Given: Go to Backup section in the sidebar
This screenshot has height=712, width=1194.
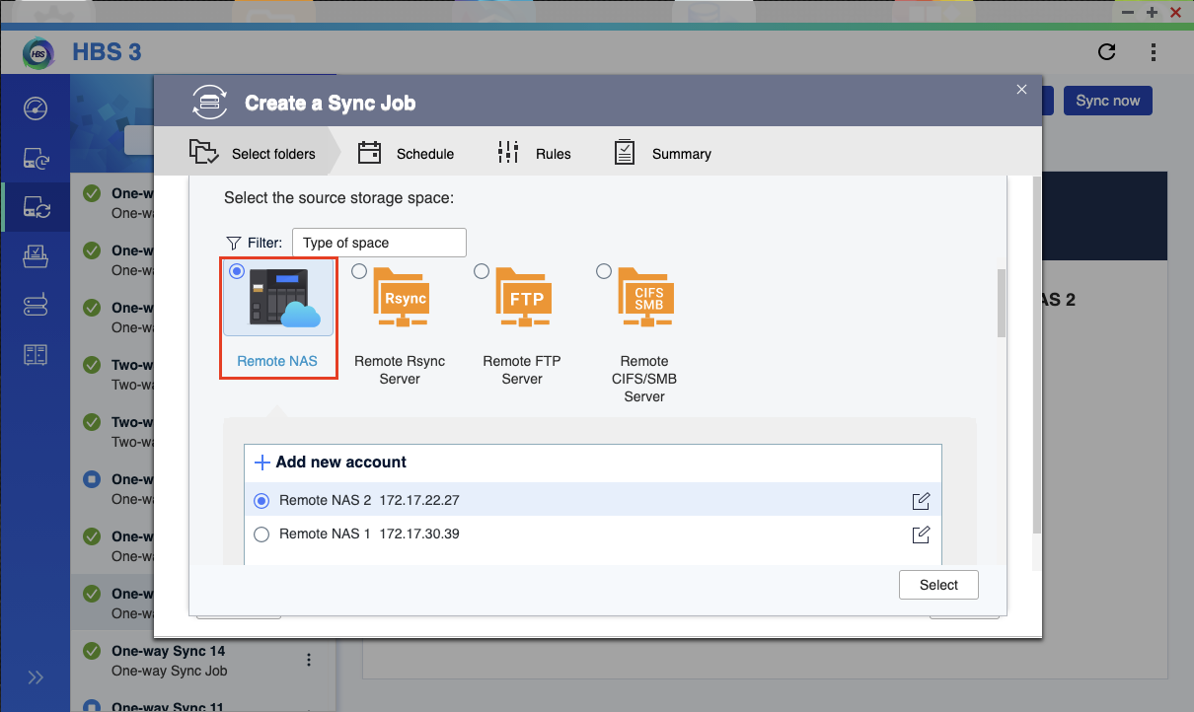Looking at the screenshot, I should pyautogui.click(x=36, y=158).
